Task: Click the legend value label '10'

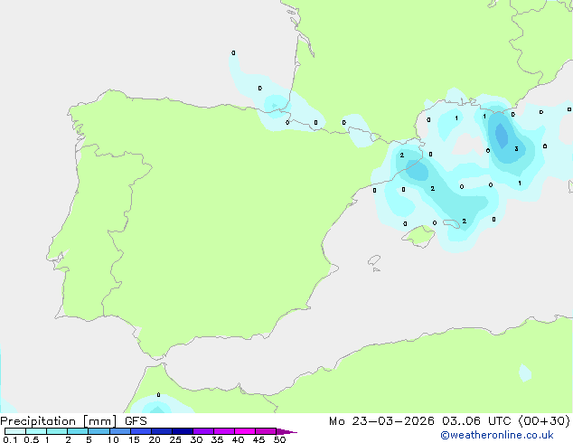Action: coord(113,439)
